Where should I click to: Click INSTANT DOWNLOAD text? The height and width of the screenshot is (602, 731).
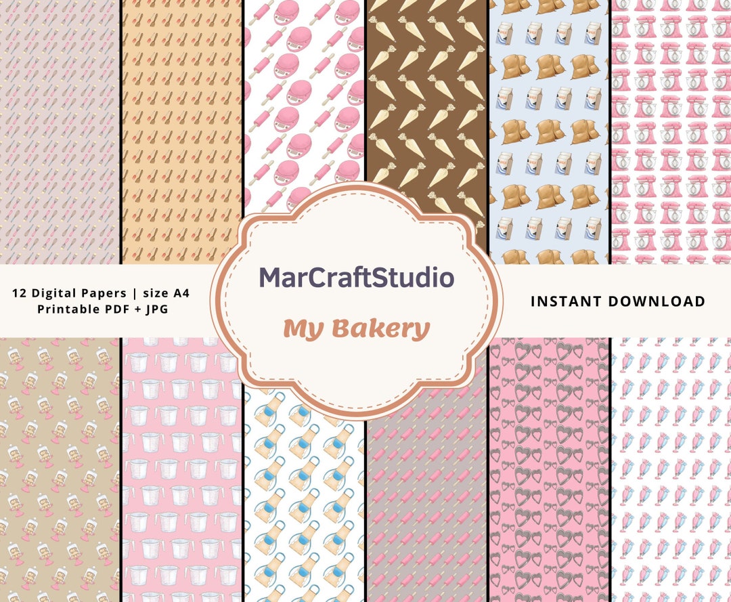[619, 301]
